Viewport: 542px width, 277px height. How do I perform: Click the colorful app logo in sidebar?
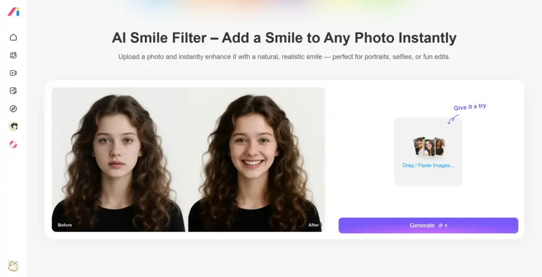13,12
